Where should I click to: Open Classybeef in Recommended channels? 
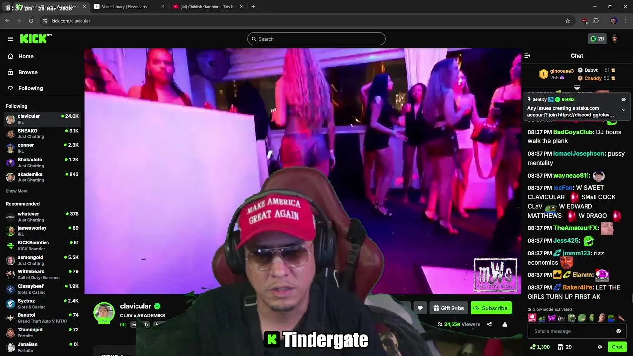tap(42, 289)
